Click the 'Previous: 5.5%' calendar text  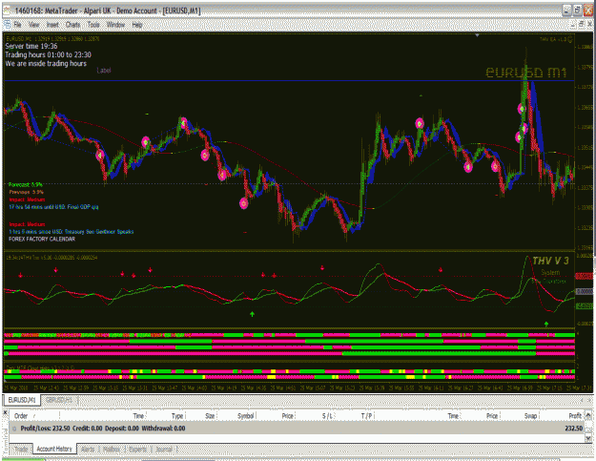click(27, 192)
